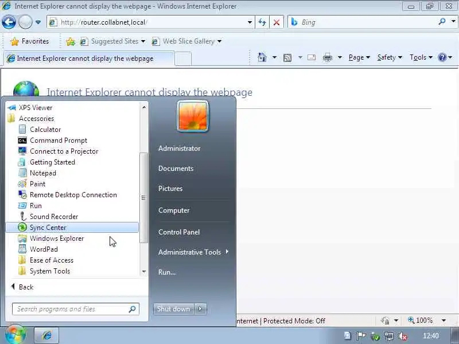Viewport: 459px width, 344px height.
Task: Open the Favorites star button
Action: coord(29,41)
